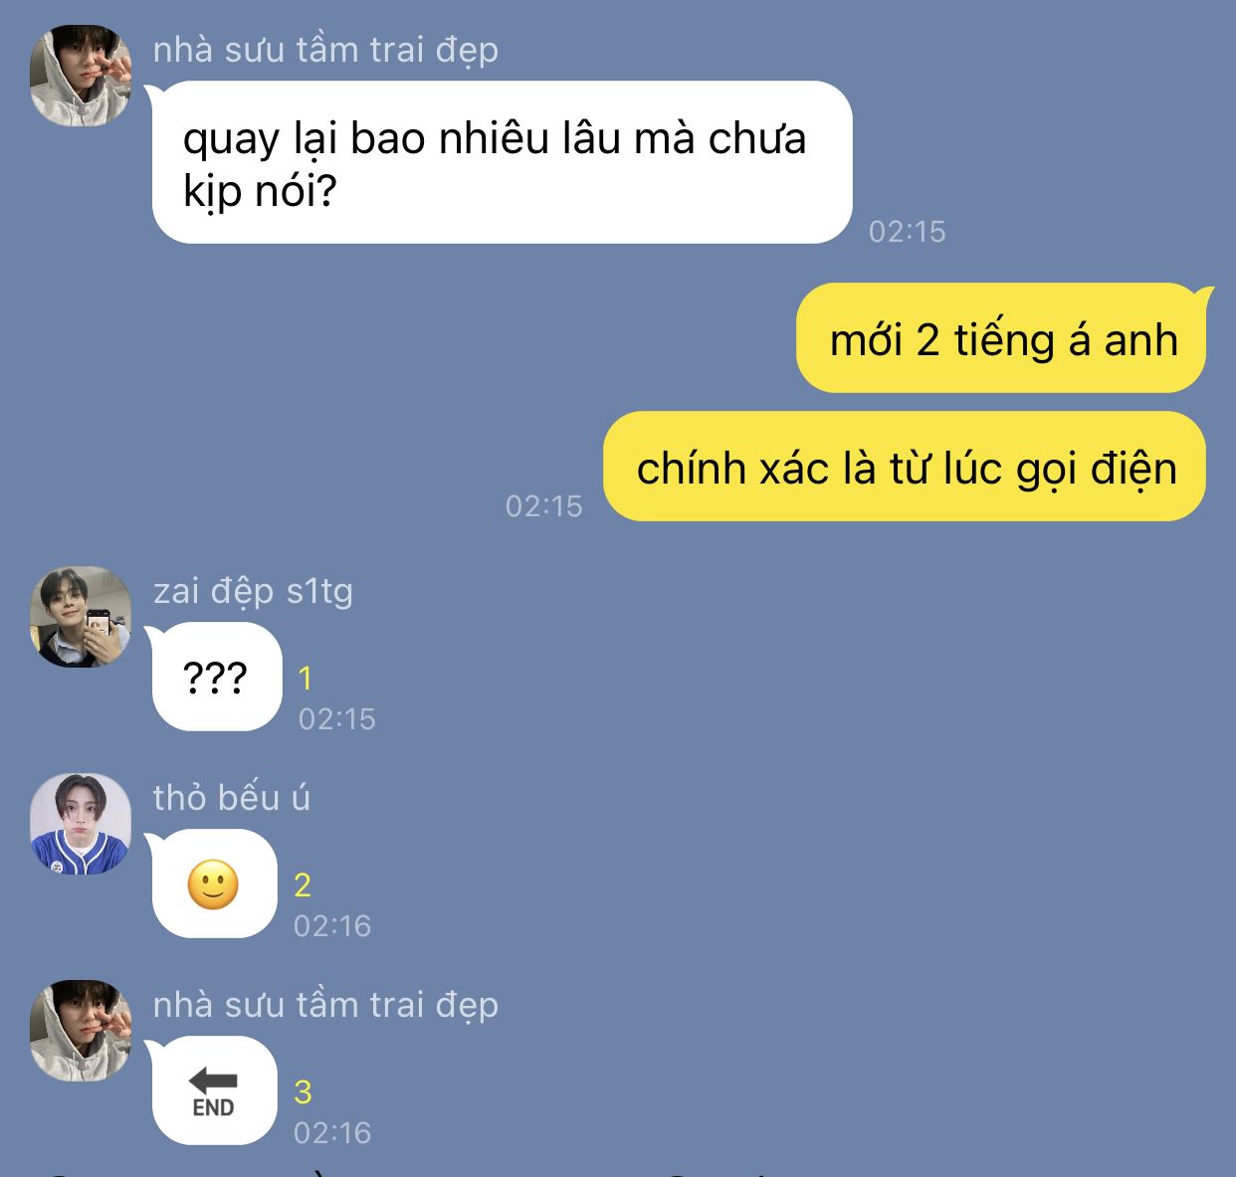This screenshot has width=1236, height=1177.
Task: Tap 02:15 timestamp next to yellow bubble
Action: tap(543, 506)
